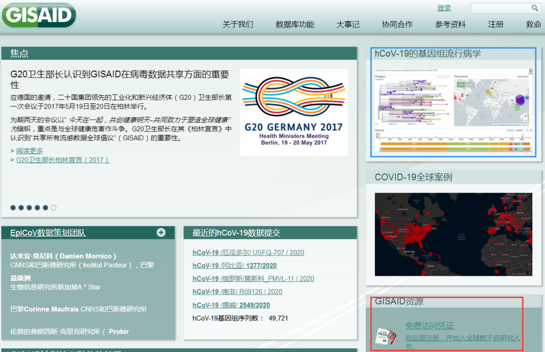The image size is (545, 352).
Task: Click the G20 Germany 2017 image
Action: (294, 112)
